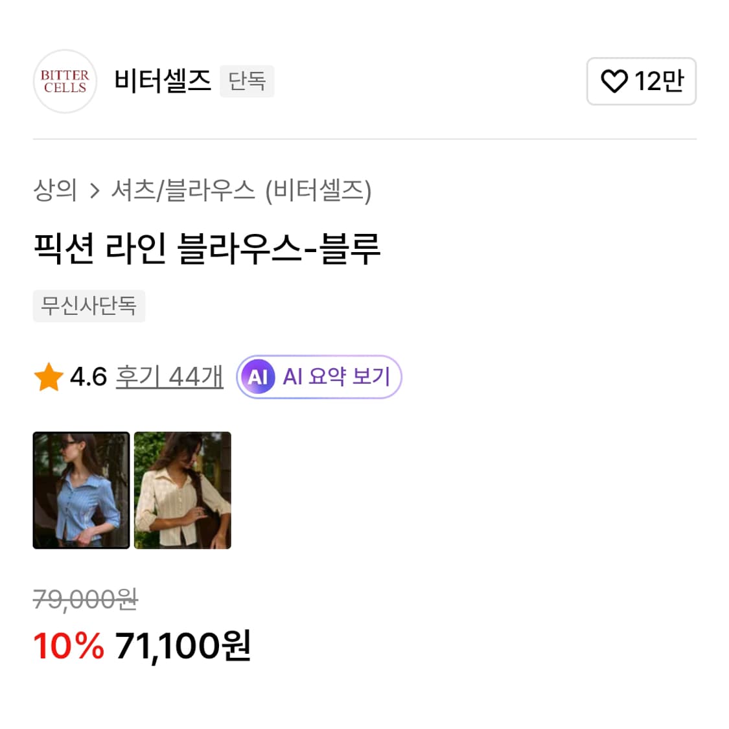Expand the 셔츠/블라우스 category breadcrumb
This screenshot has height=729, width=729.
(183, 190)
